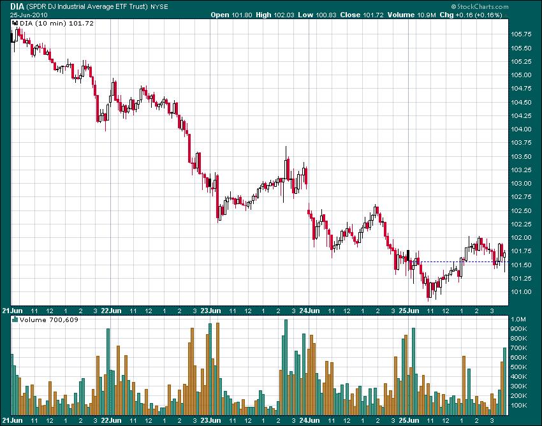The width and height of the screenshot is (542, 426).
Task: Click the last green volume bar at 700K
Action: click(x=504, y=381)
